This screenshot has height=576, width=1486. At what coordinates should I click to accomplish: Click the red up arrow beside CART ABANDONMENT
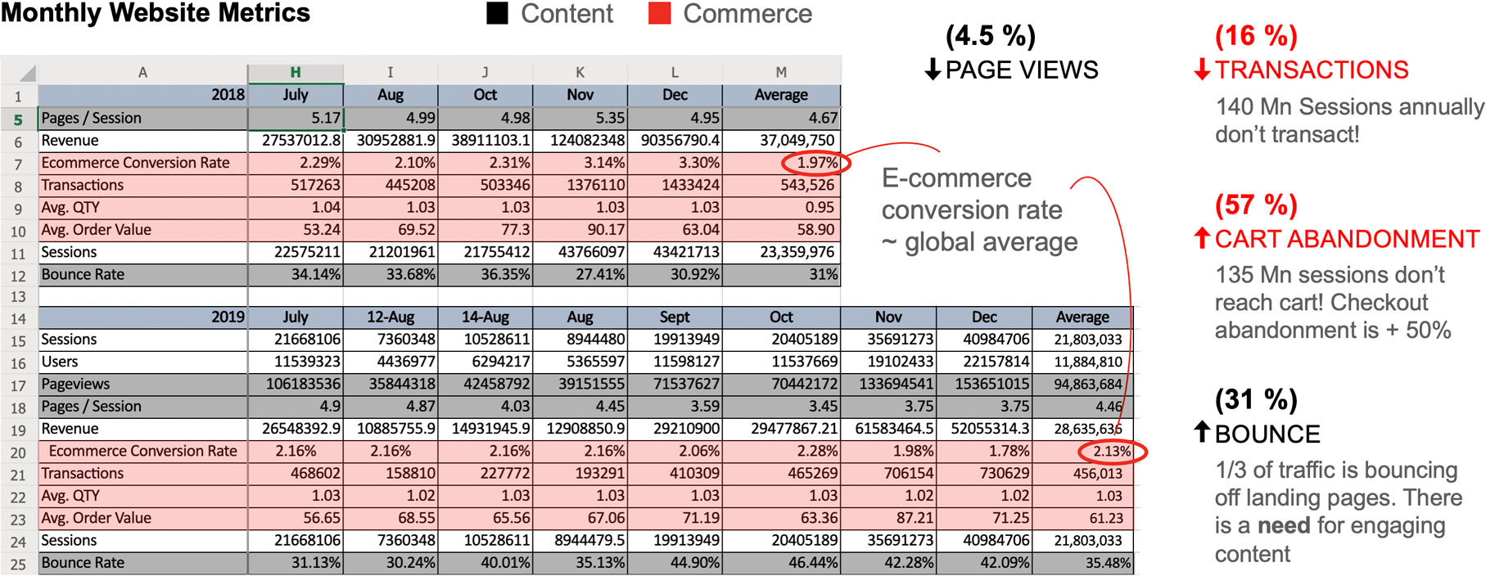pos(1201,239)
